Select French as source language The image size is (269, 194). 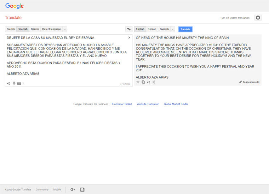pos(11,29)
